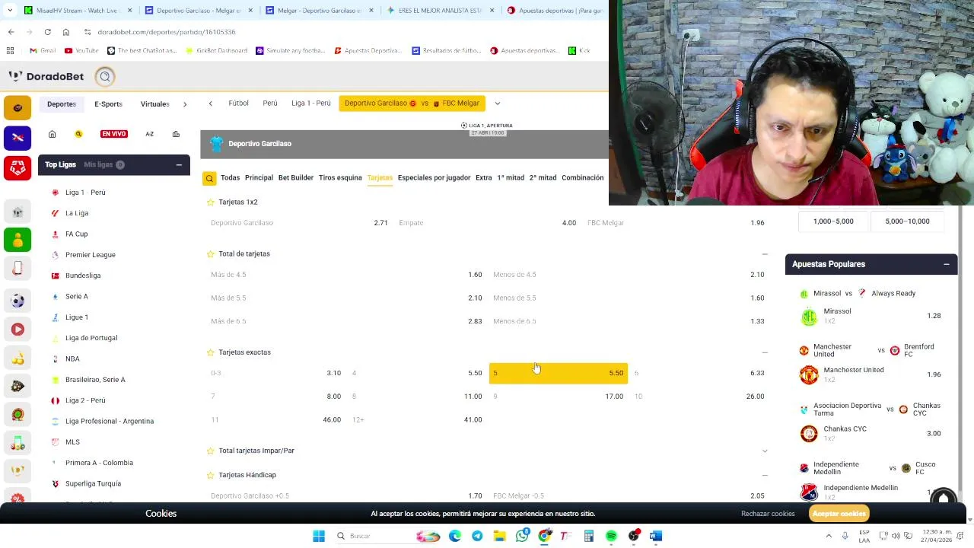Viewport: 974px width, 548px height.
Task: Show more sport categories with right arrow
Action: coord(185,104)
